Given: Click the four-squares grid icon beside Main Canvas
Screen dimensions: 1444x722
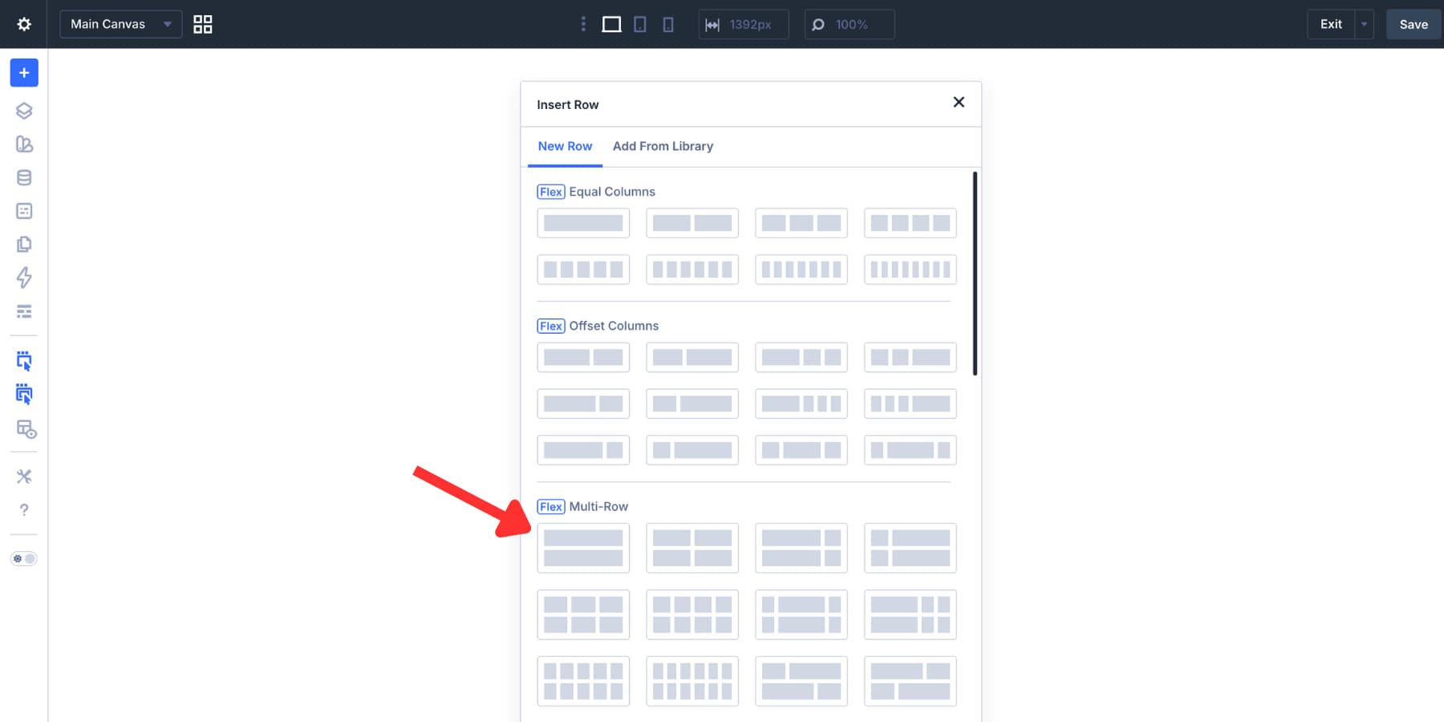Looking at the screenshot, I should click(203, 24).
